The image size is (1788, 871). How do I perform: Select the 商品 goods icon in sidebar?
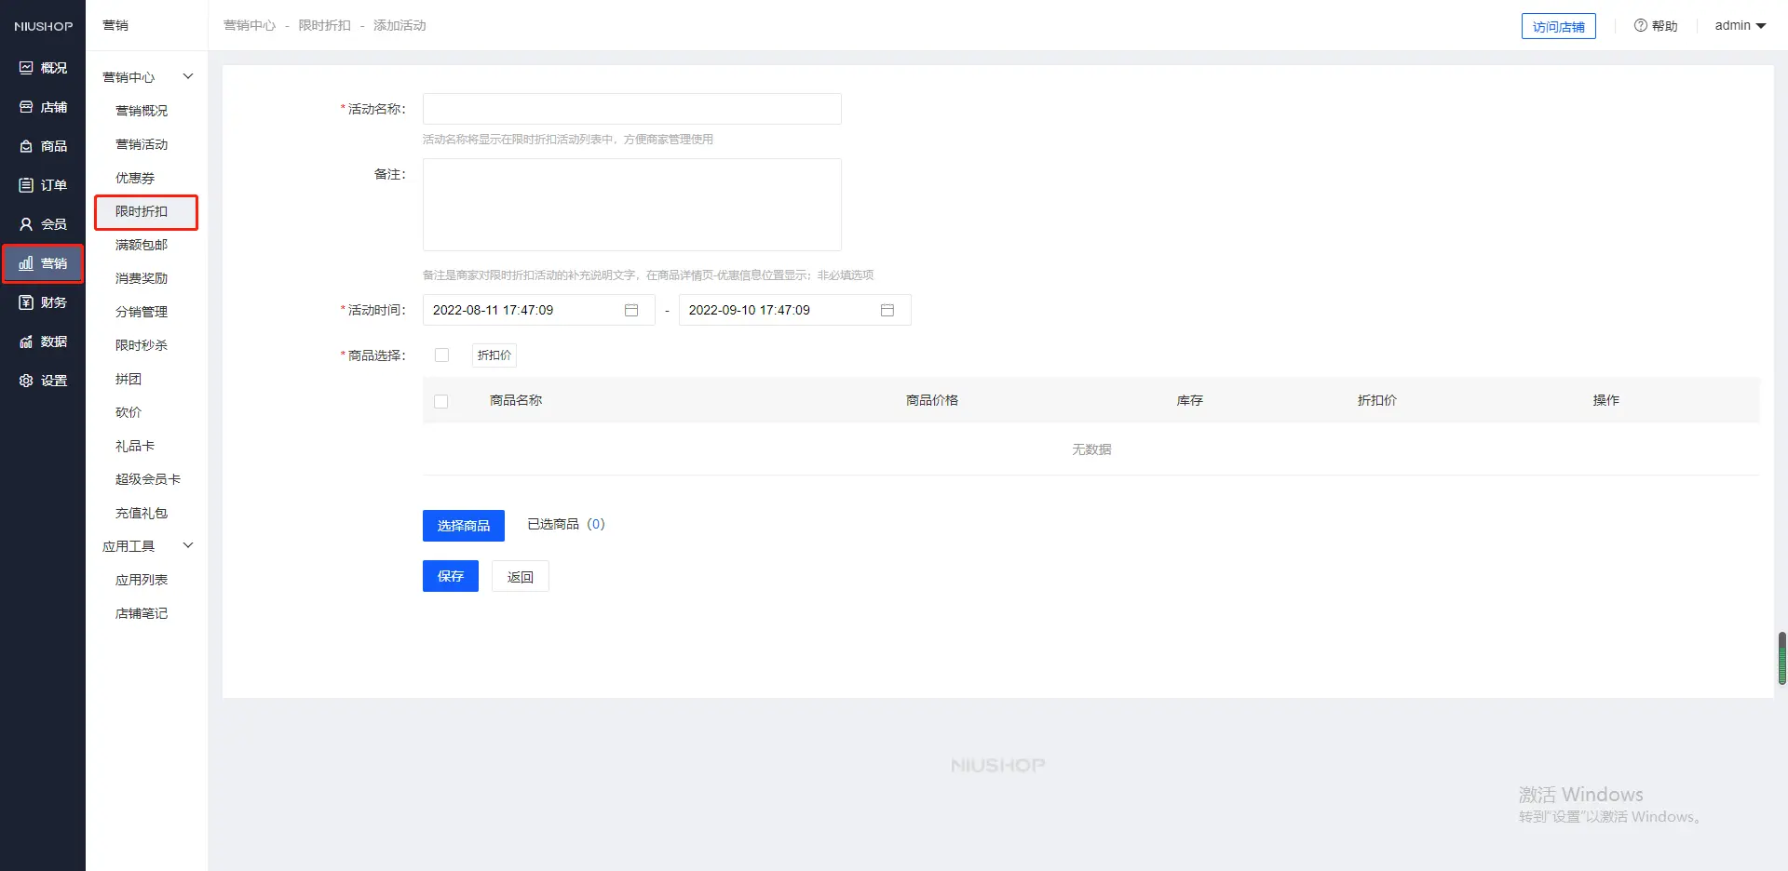(26, 146)
